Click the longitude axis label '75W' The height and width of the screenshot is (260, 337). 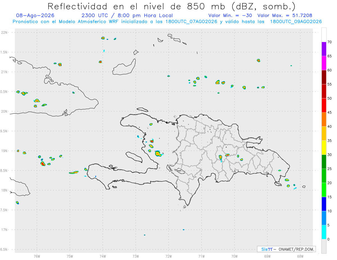70,256
